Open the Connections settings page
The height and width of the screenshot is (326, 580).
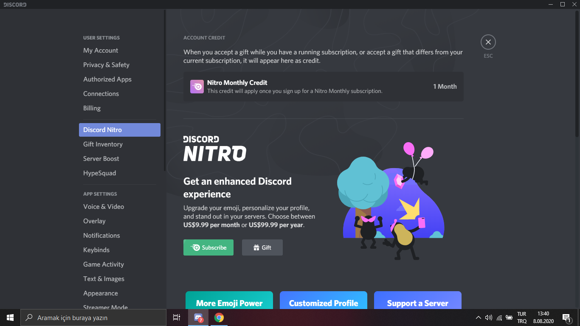coord(120,94)
